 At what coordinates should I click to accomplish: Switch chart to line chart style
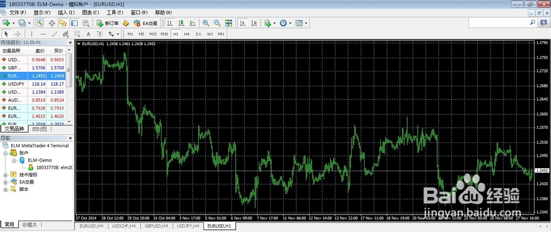tap(192, 23)
